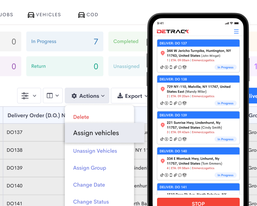Tap In Progress badge on DO 137 card

pyautogui.click(x=225, y=67)
